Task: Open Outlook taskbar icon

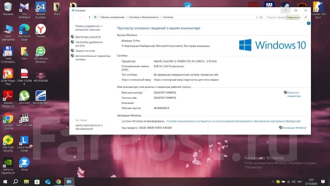Action: (48, 181)
